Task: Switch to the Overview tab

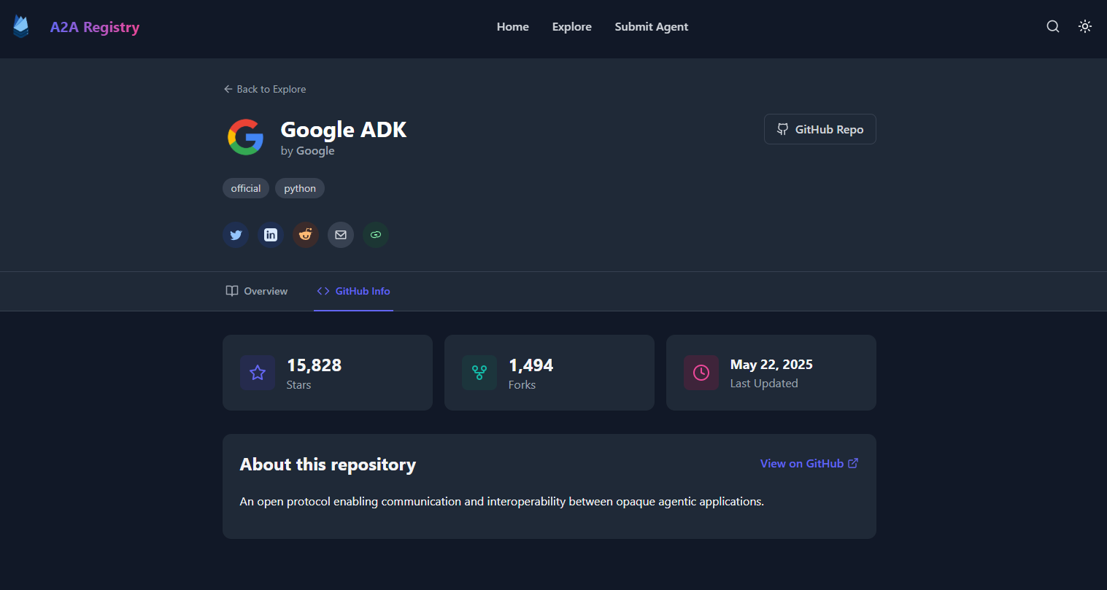Action: [x=257, y=291]
